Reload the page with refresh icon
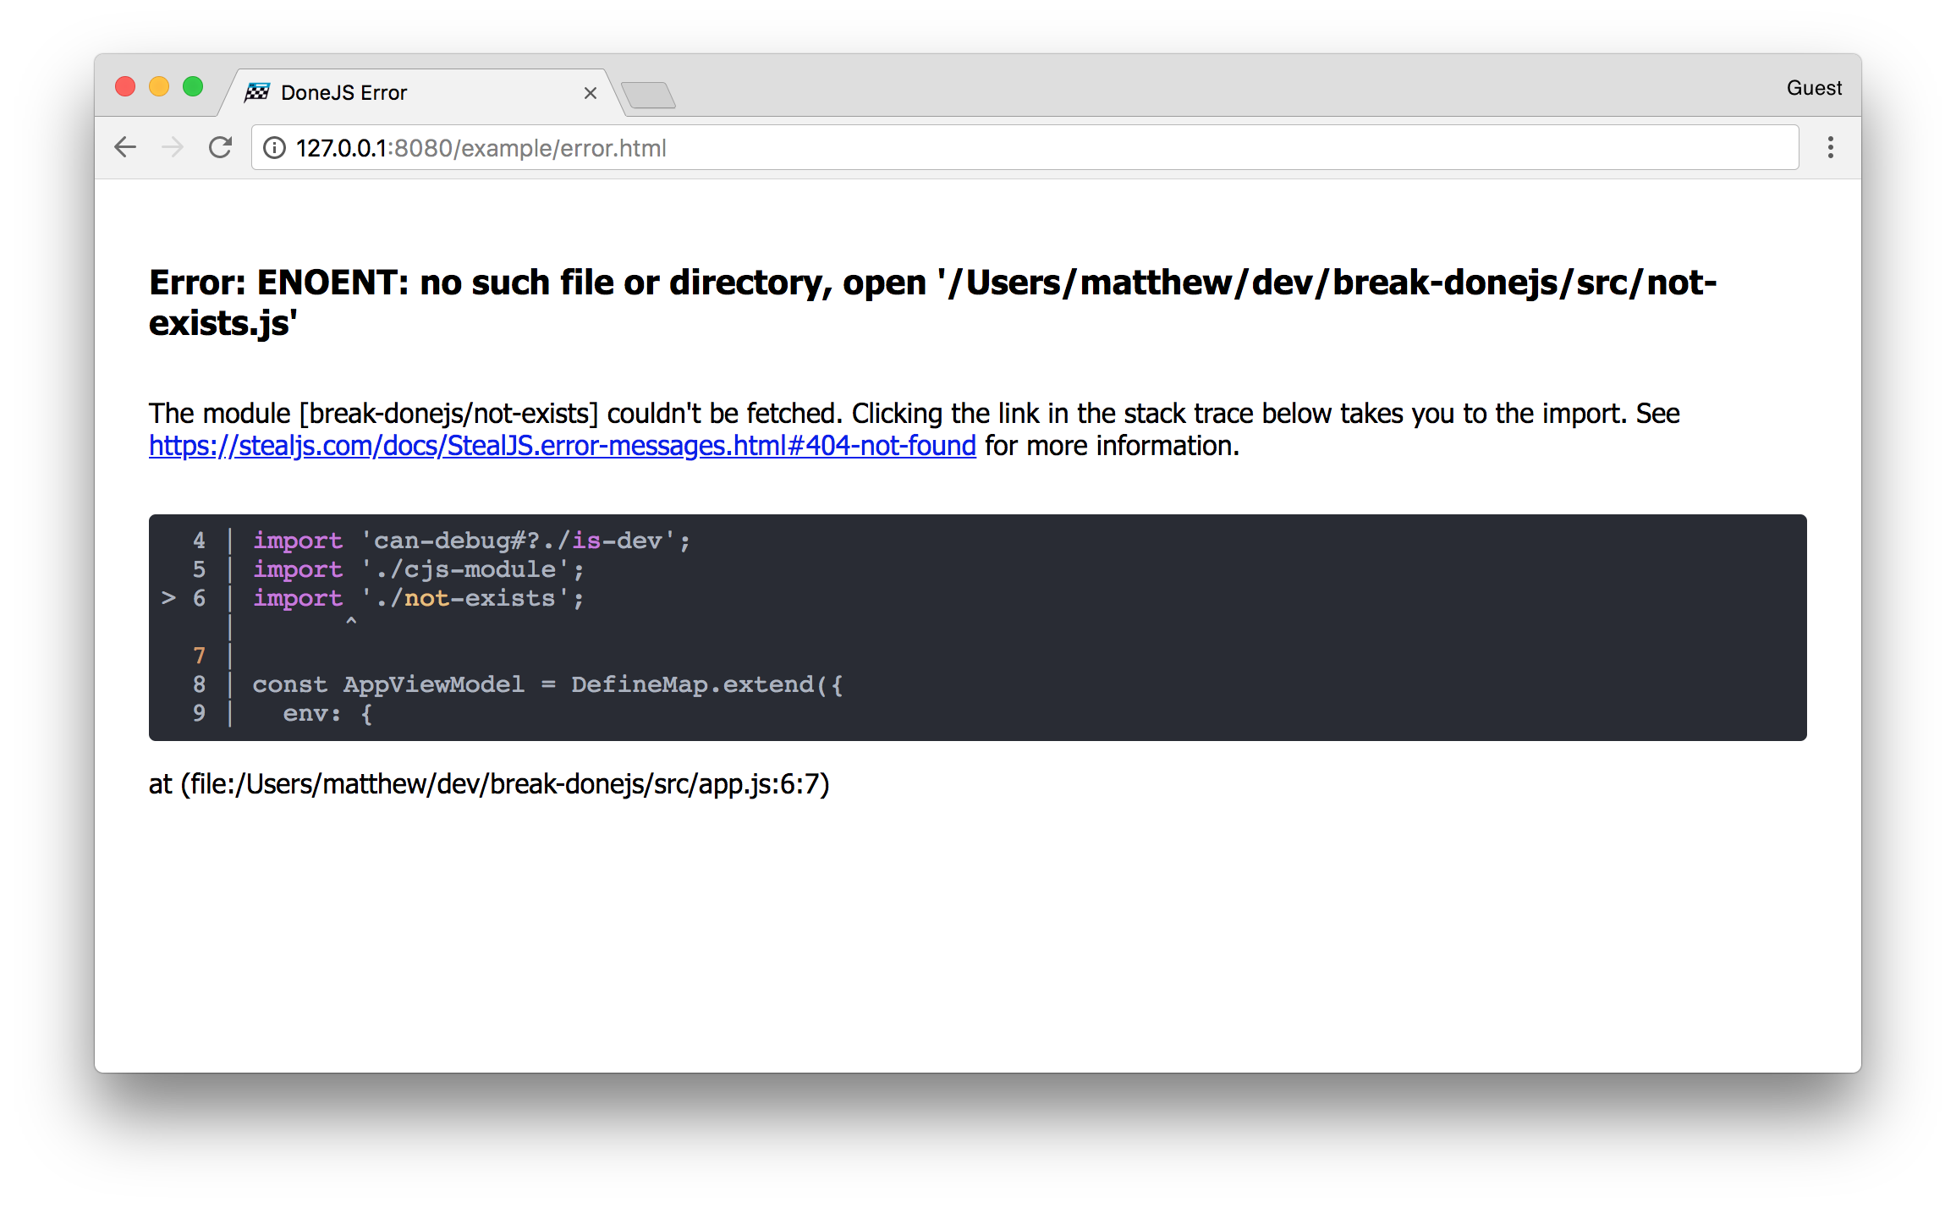 (220, 147)
